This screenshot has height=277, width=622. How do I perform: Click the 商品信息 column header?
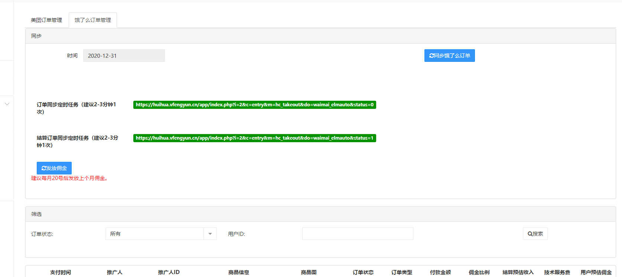(239, 272)
